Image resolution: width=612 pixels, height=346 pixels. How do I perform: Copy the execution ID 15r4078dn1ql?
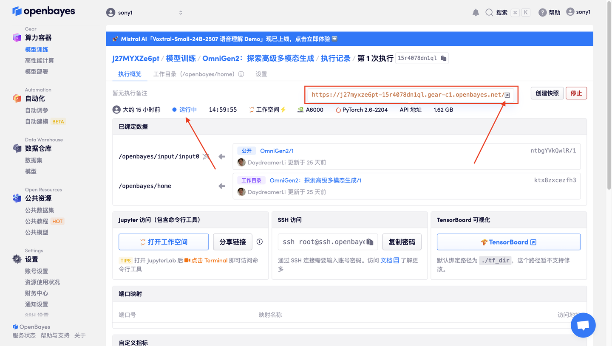coord(443,58)
